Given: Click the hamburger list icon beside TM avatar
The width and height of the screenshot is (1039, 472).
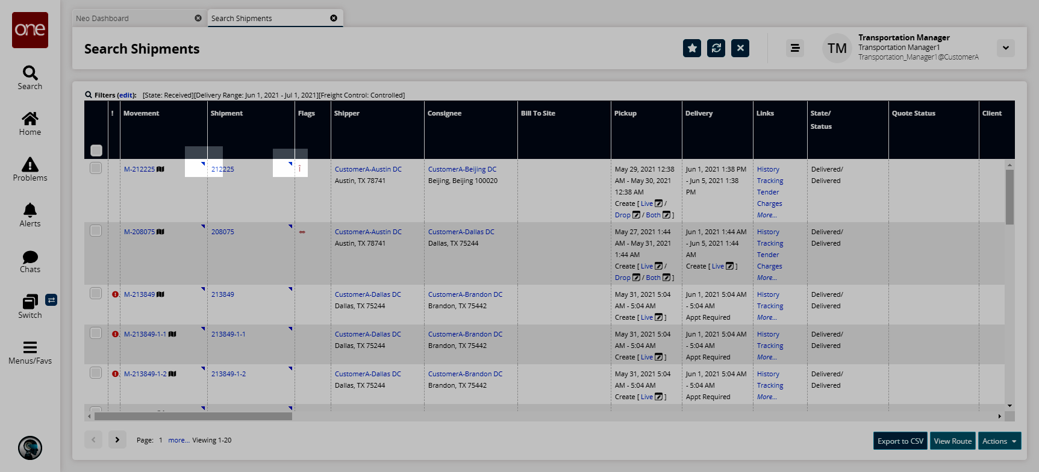Looking at the screenshot, I should tap(795, 48).
